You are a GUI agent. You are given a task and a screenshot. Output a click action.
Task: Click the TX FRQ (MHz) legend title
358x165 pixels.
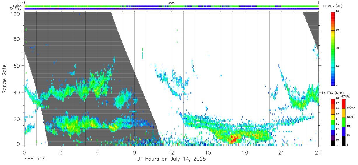[x=332, y=93]
